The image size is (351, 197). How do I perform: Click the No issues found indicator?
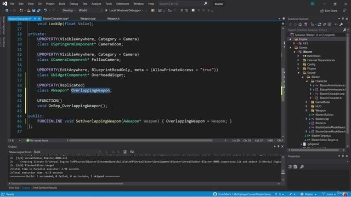[x=37, y=141]
